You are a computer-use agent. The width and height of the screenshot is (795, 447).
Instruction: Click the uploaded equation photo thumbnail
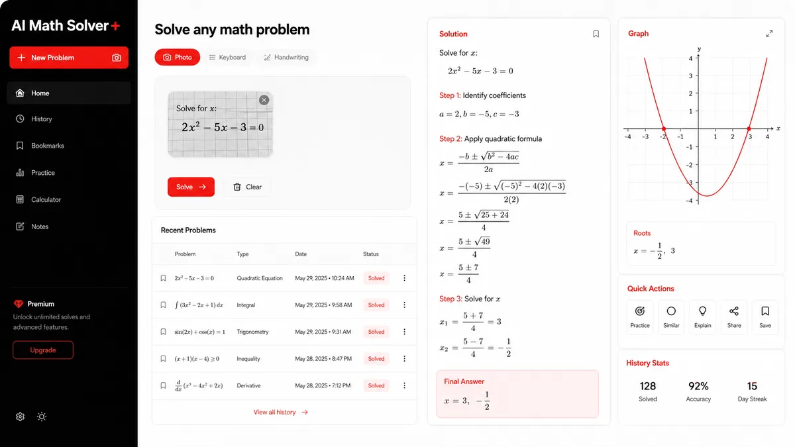point(221,124)
